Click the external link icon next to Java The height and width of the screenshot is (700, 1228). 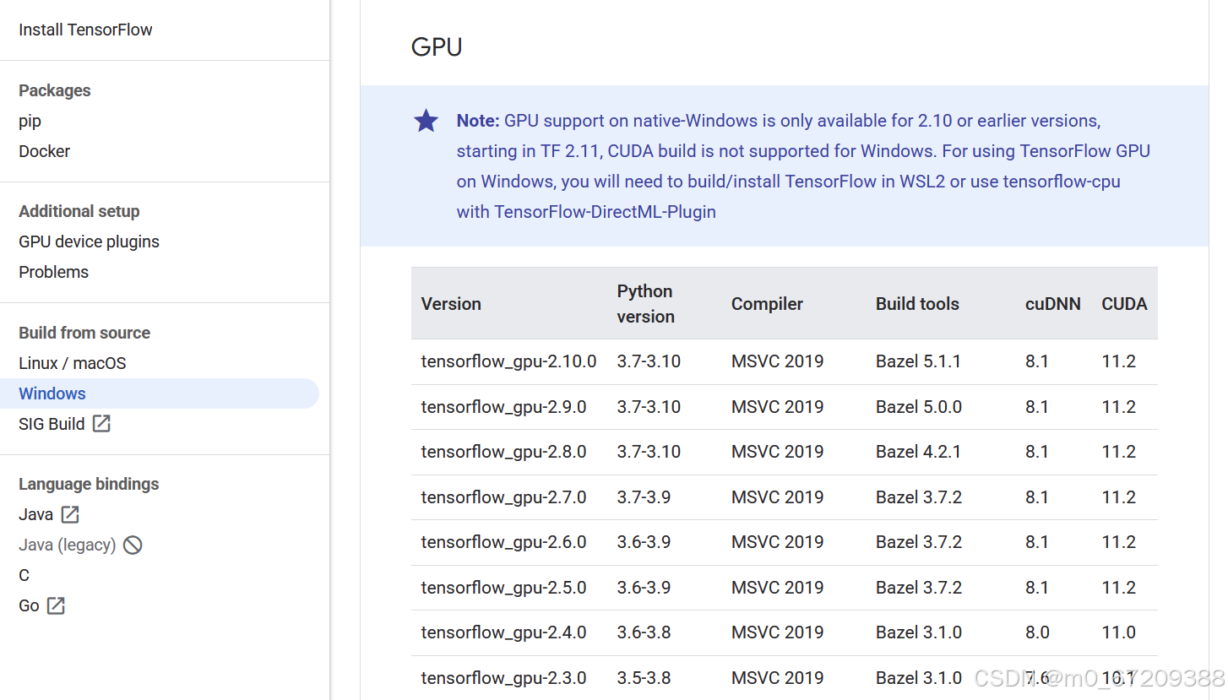70,514
